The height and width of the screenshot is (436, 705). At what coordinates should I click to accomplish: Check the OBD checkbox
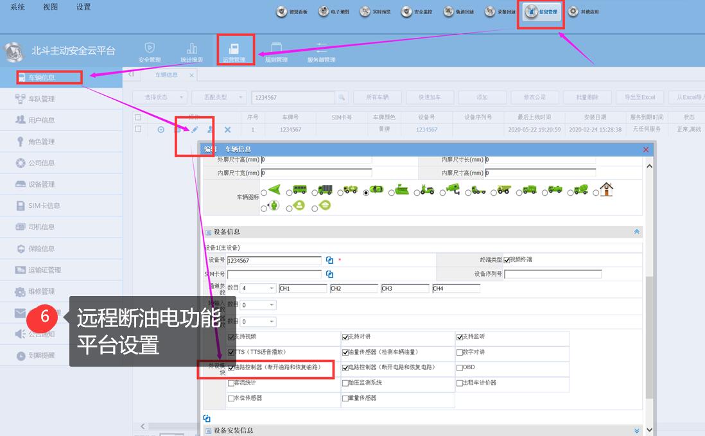click(x=459, y=368)
